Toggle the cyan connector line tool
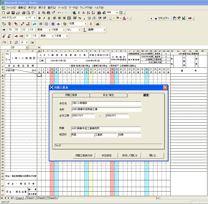This screenshot has width=208, height=204. 35,24
